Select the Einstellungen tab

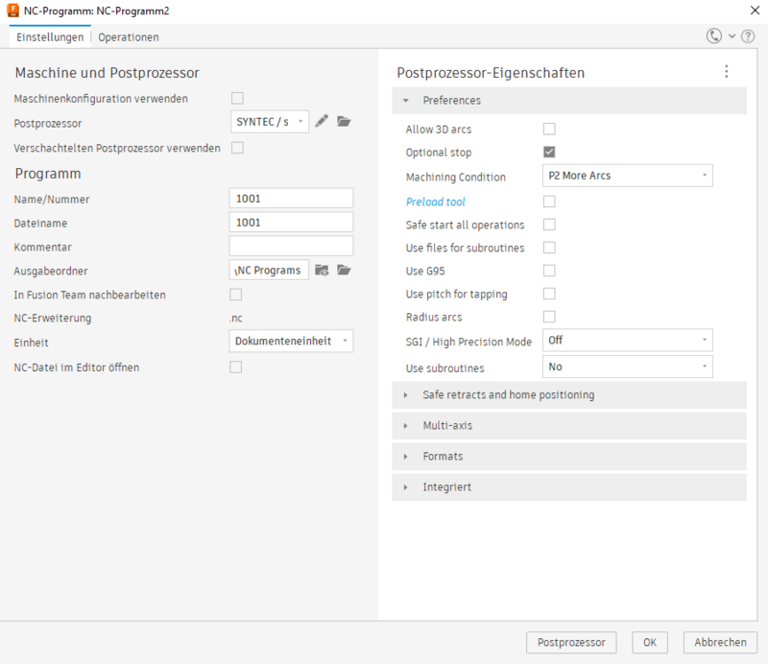coord(50,37)
